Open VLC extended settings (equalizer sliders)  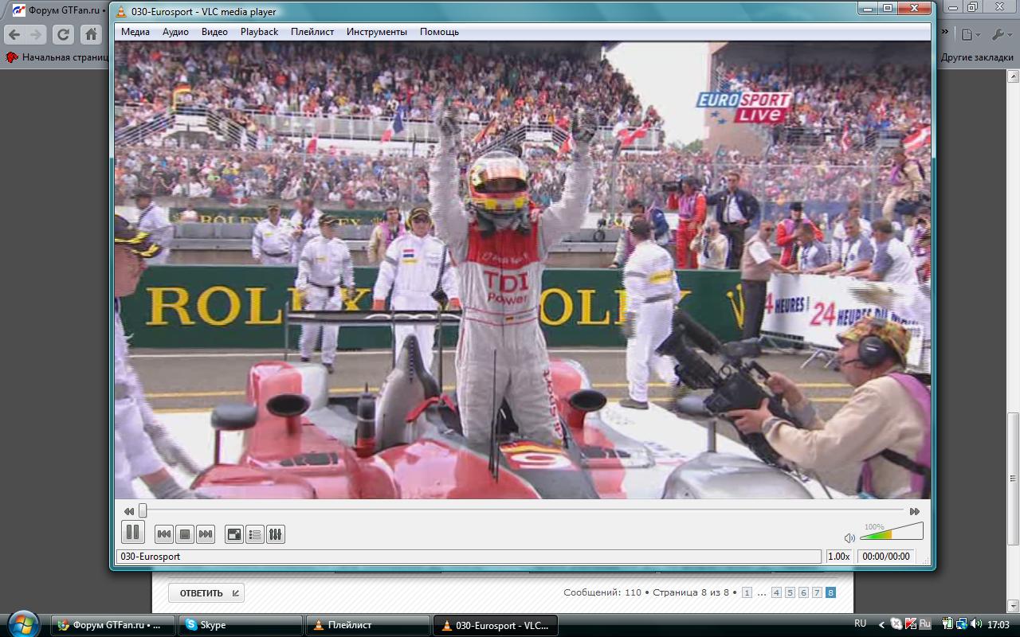[276, 534]
